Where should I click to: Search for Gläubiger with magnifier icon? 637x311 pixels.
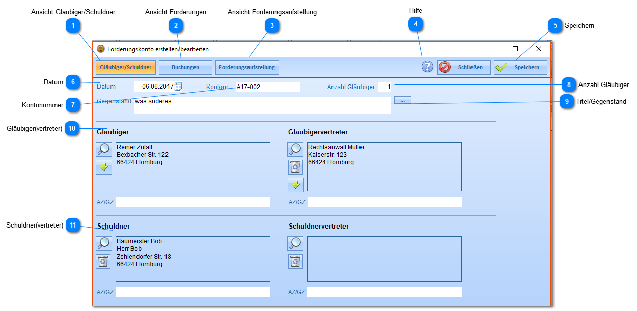(x=104, y=149)
